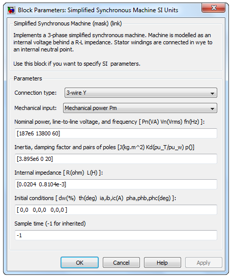Image resolution: width=232 pixels, height=279 pixels.
Task: Click the 3-wire Y combo box value
Action: point(76,93)
